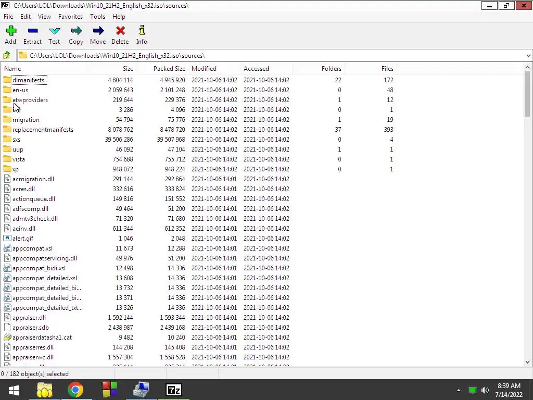Select appraiserres.dll in the file list
This screenshot has height=400, width=533.
coord(33,347)
